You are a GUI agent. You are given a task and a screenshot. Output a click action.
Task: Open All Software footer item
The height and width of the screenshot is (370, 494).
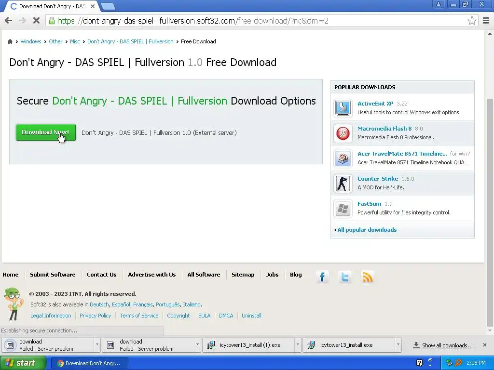(204, 274)
